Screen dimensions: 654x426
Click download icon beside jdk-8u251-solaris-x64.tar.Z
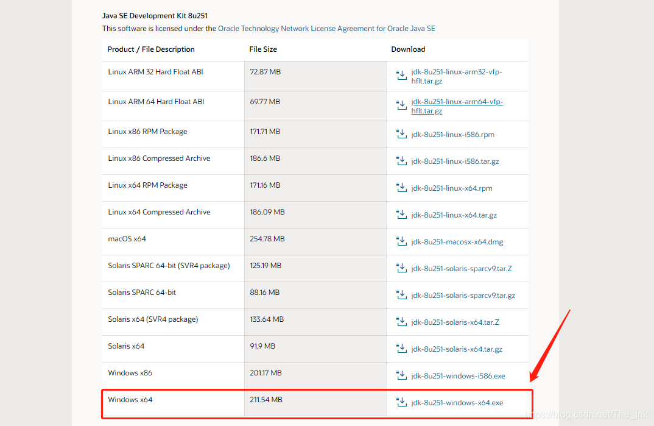click(x=401, y=322)
